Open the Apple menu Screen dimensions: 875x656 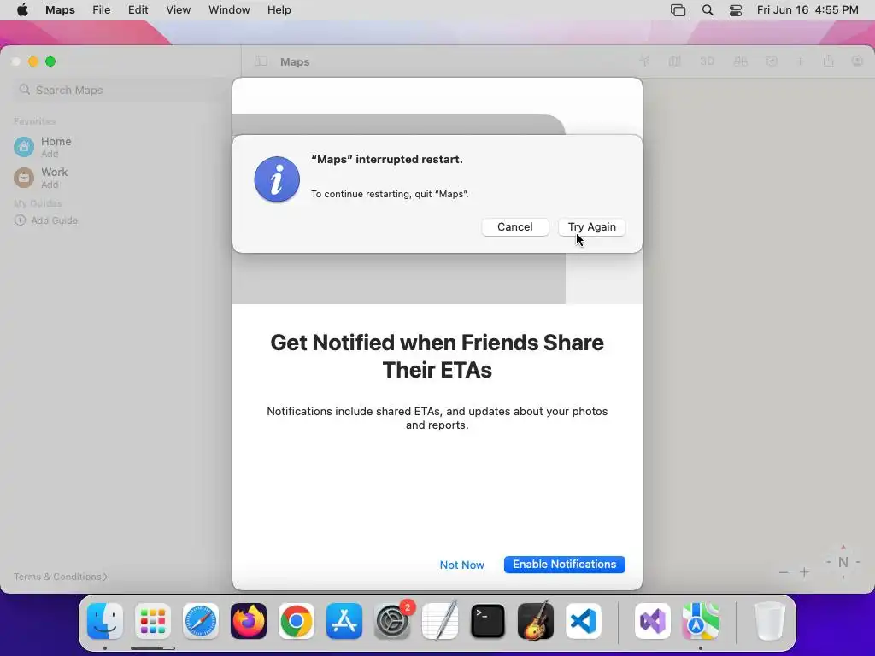[22, 10]
